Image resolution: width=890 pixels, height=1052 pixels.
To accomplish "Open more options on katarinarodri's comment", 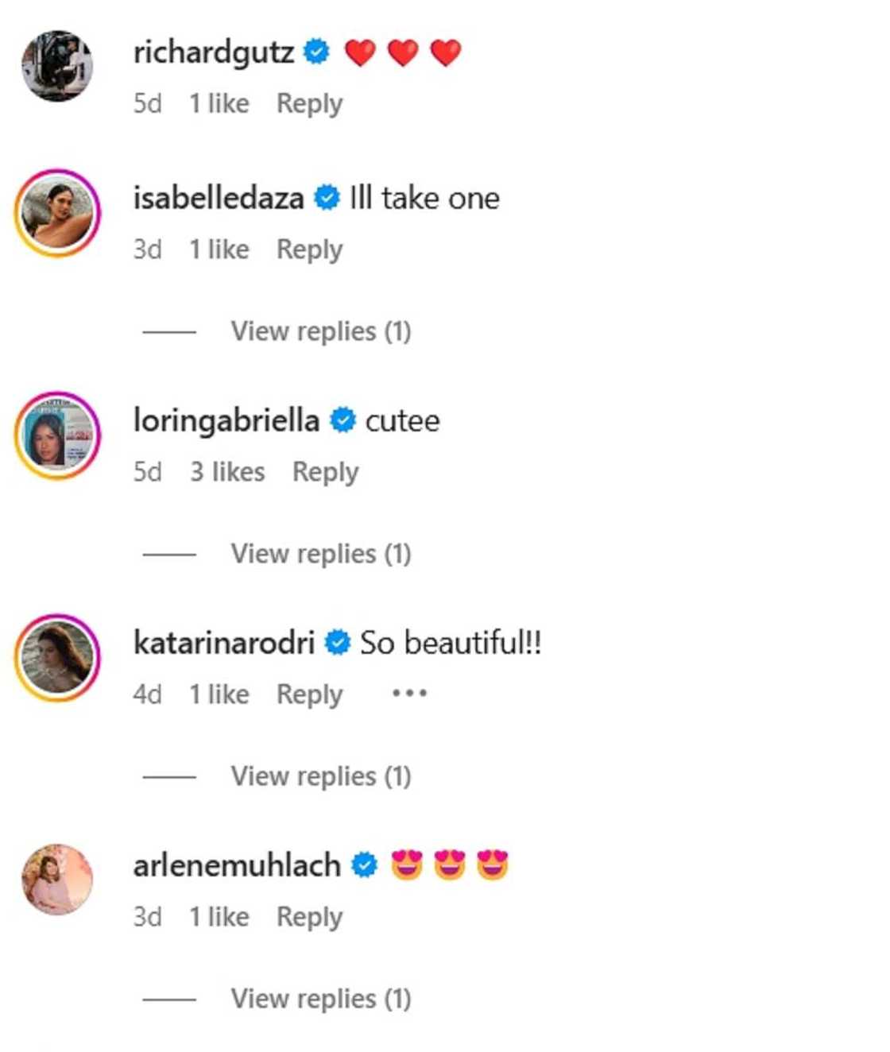I will coord(409,694).
